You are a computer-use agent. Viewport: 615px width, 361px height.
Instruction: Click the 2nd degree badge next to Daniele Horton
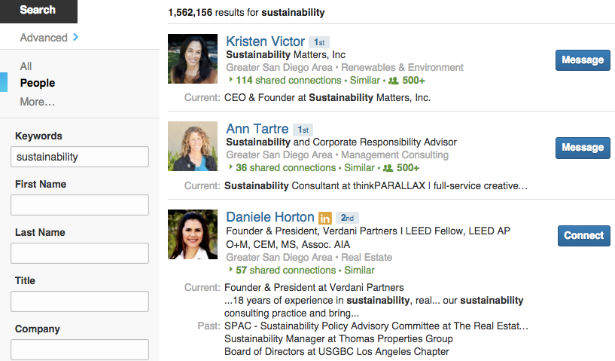[x=347, y=218]
